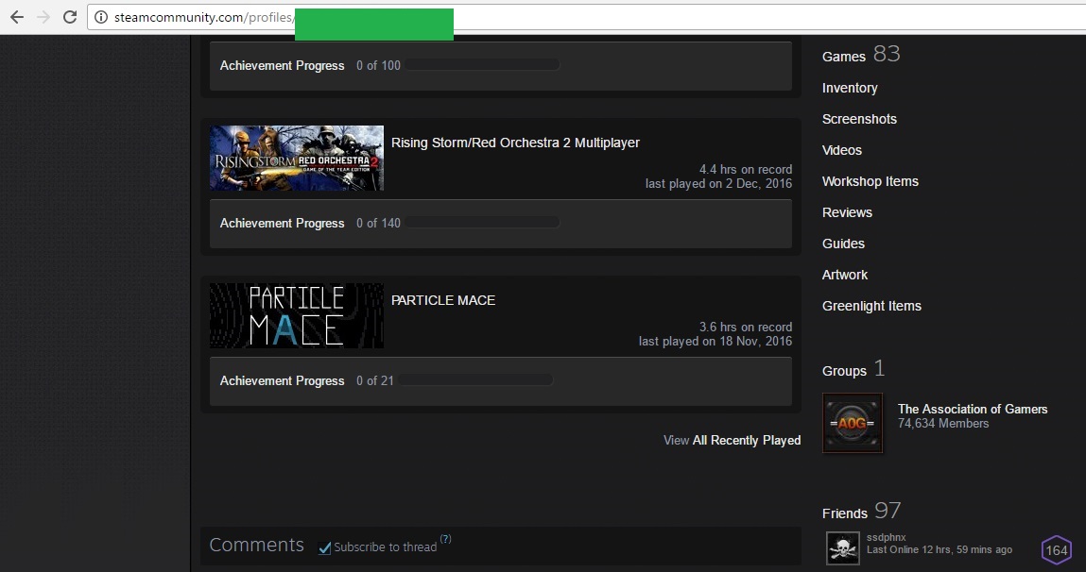
Task: Click the browser back arrow
Action: click(x=16, y=17)
